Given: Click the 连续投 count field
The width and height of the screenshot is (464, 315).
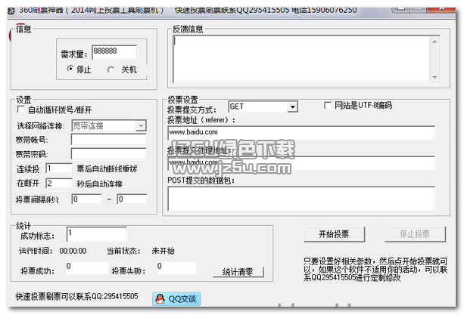Looking at the screenshot, I should (x=59, y=168).
